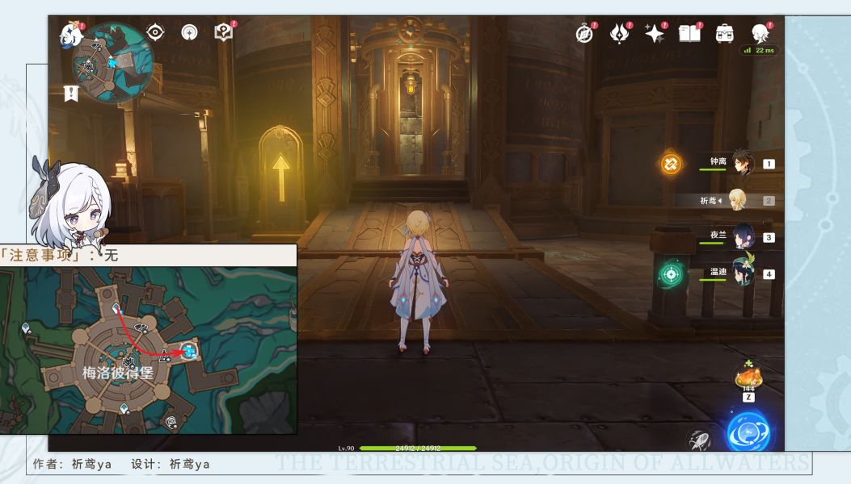Open the tutorial guide map-pin icon
This screenshot has width=851, height=484.
[x=223, y=32]
